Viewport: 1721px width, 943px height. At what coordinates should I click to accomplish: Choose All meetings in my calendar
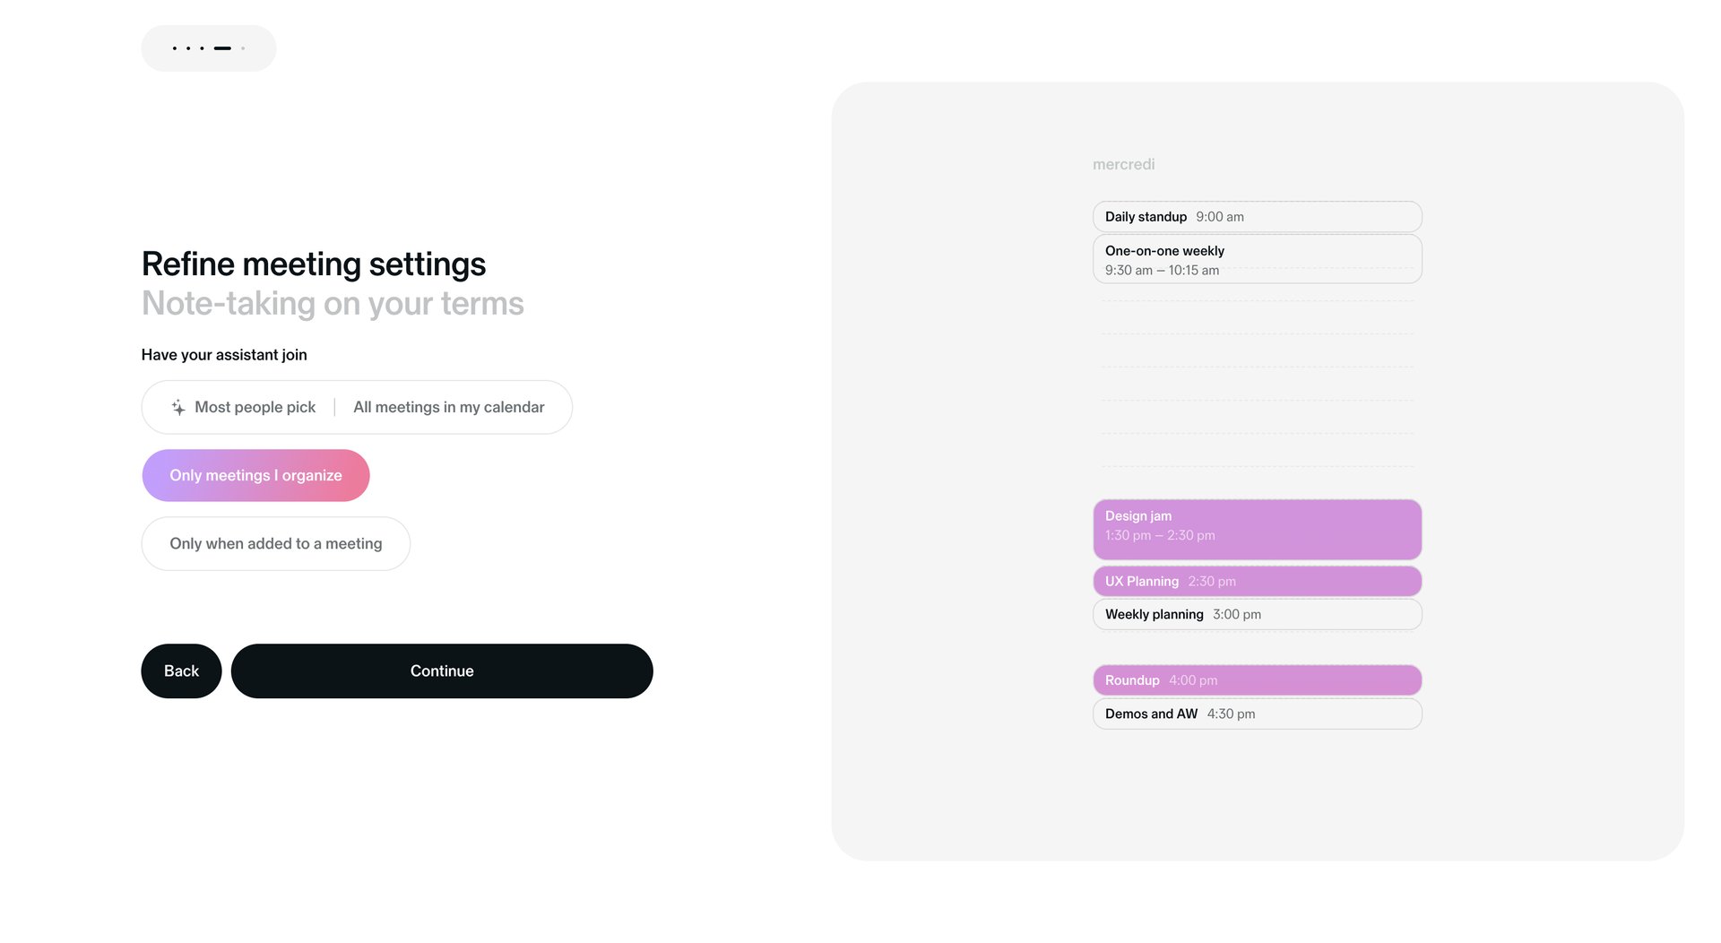click(x=448, y=407)
